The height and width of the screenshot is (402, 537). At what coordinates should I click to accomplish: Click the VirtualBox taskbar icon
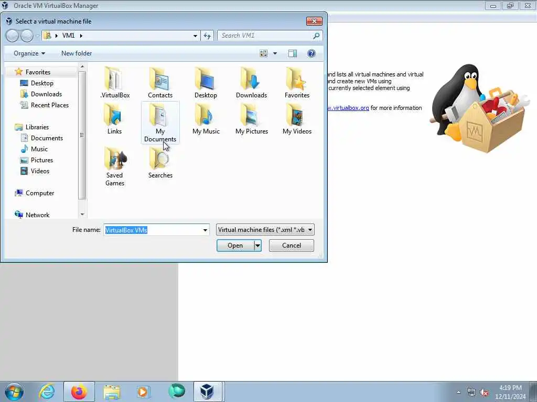click(x=208, y=392)
